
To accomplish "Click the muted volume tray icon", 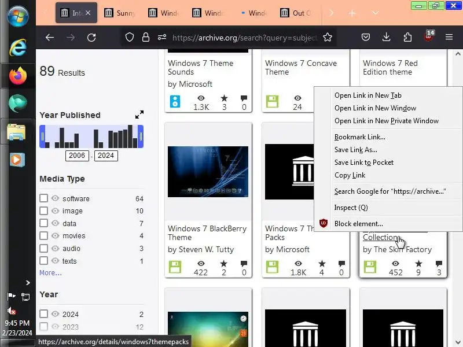I will (x=11, y=311).
